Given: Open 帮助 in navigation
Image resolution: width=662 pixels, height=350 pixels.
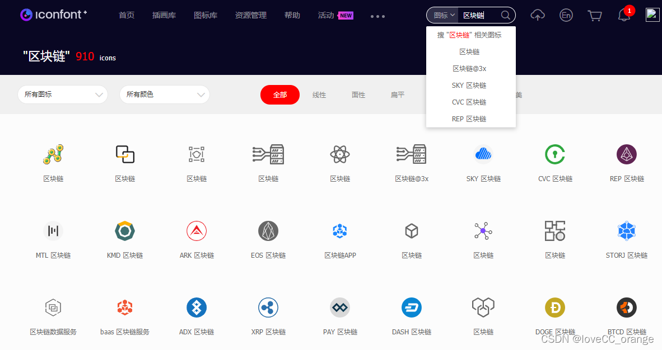Looking at the screenshot, I should (x=292, y=15).
